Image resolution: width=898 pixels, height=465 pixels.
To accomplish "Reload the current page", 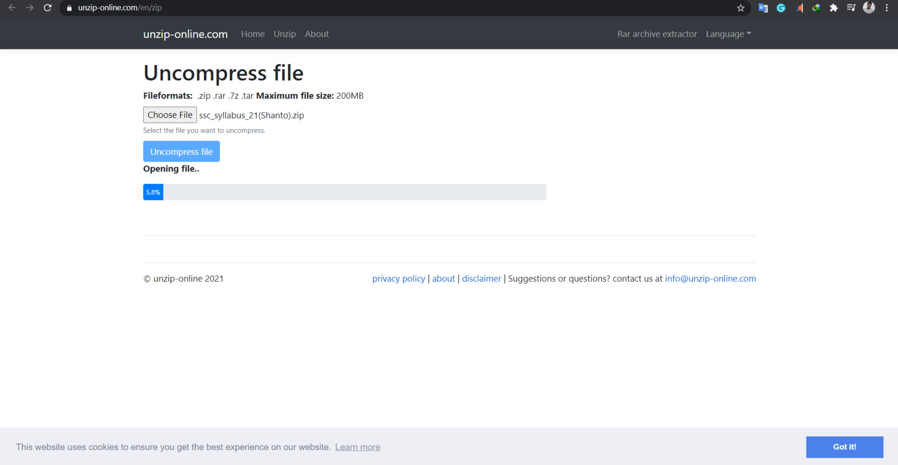I will tap(48, 8).
